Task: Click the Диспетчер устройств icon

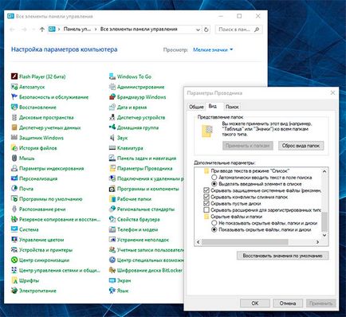Action: (112, 117)
